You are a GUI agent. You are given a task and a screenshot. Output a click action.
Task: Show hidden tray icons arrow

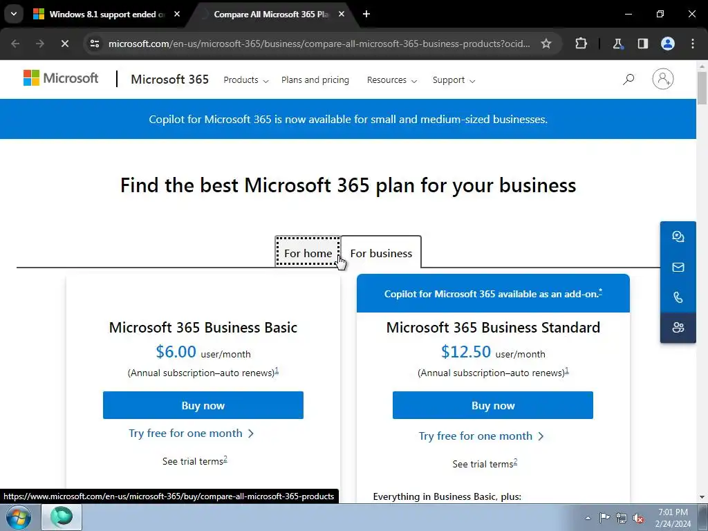pyautogui.click(x=588, y=518)
